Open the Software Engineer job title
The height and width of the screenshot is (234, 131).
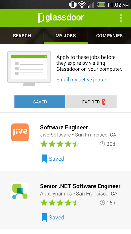pos(64,127)
